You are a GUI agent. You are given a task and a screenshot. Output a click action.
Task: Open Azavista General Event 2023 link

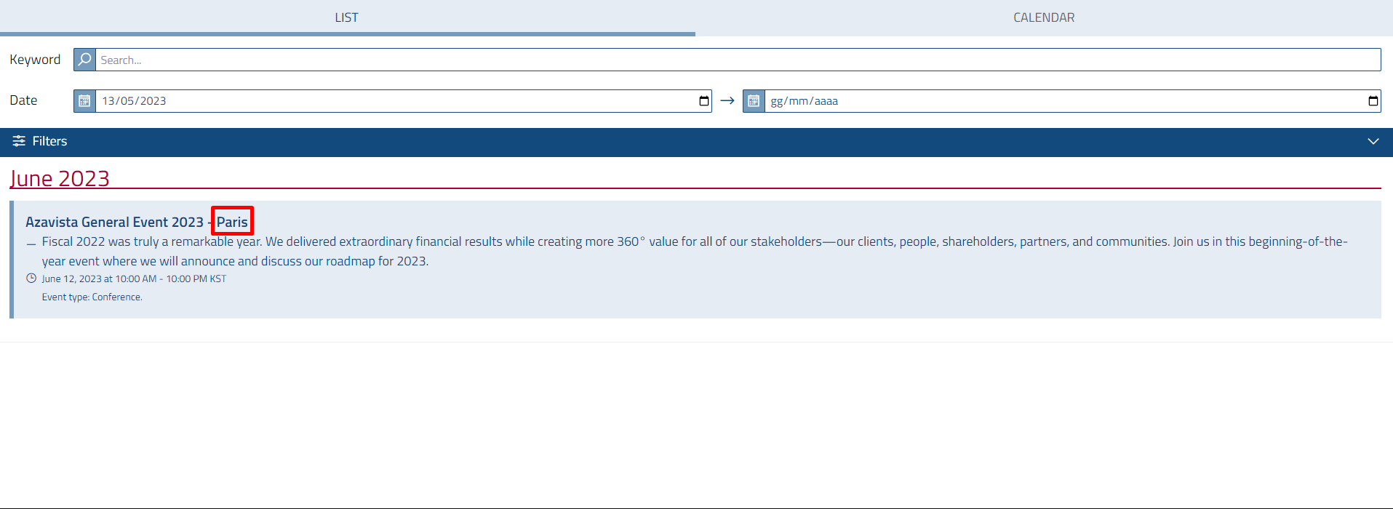(x=137, y=222)
